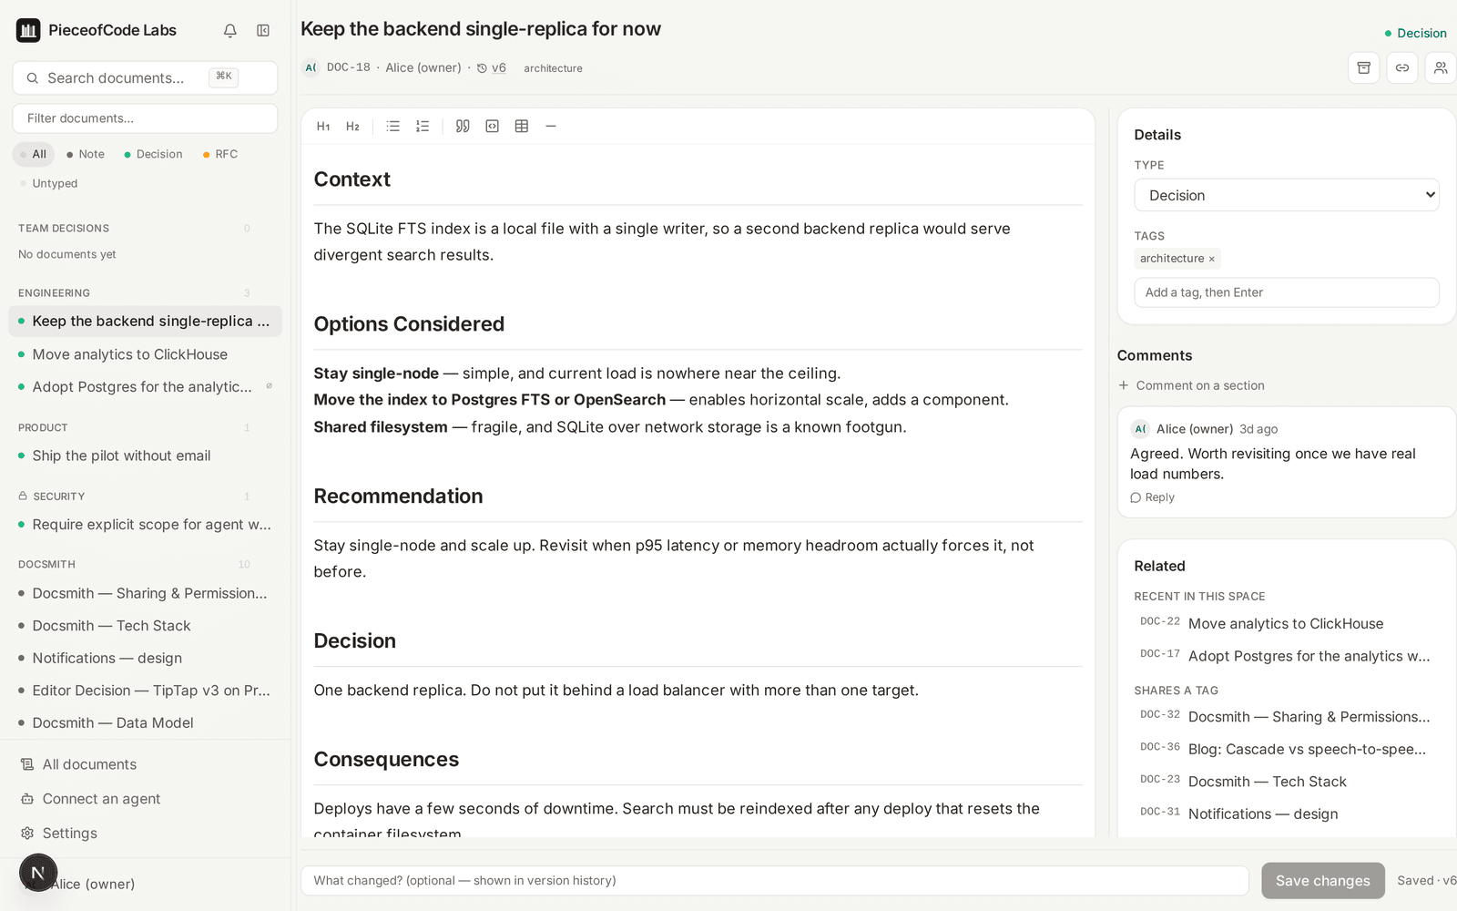
Task: Open the Type dropdown
Action: (1286, 195)
